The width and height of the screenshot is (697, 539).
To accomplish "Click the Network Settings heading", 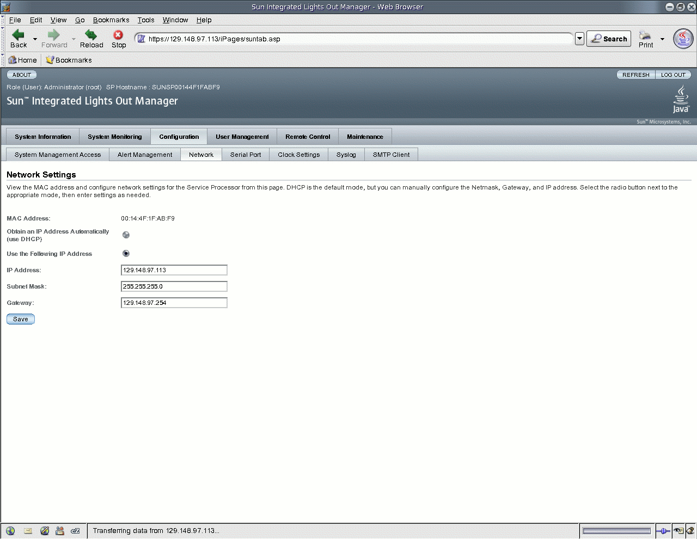I will [x=41, y=175].
